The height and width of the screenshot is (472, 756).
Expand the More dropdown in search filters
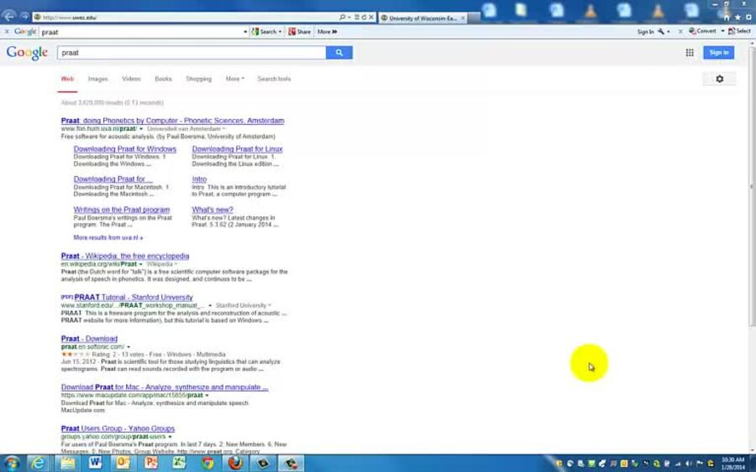pyautogui.click(x=234, y=79)
